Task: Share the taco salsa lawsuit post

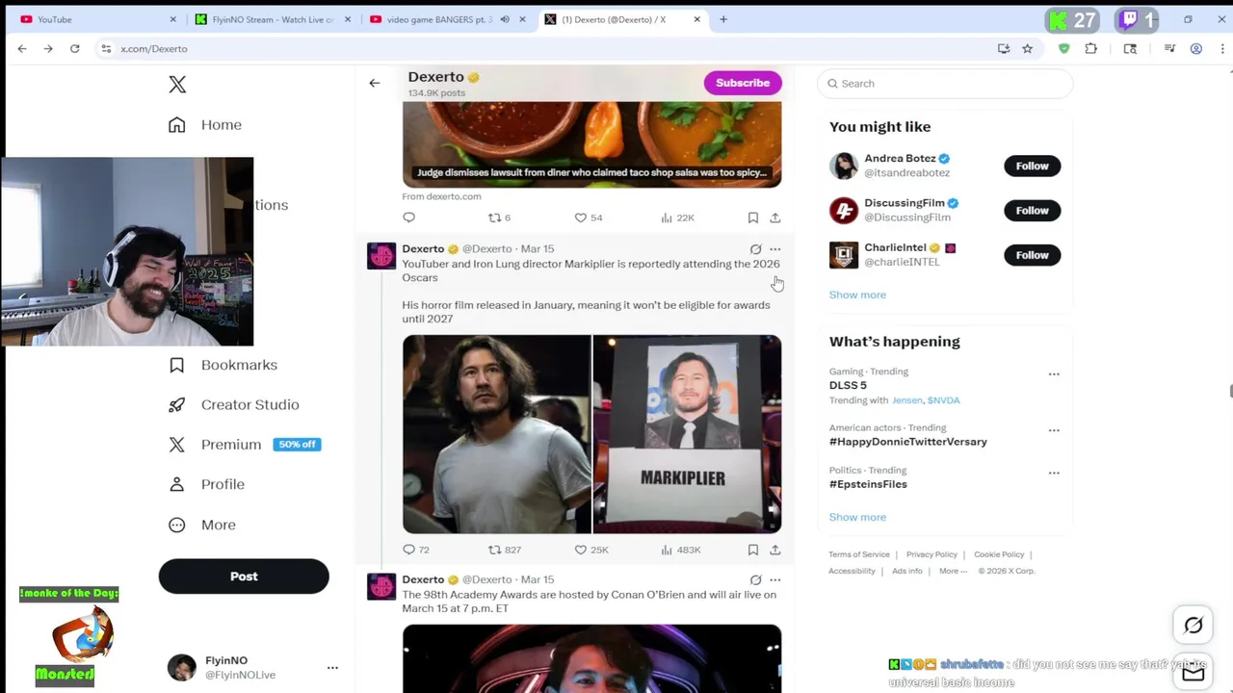Action: (775, 218)
